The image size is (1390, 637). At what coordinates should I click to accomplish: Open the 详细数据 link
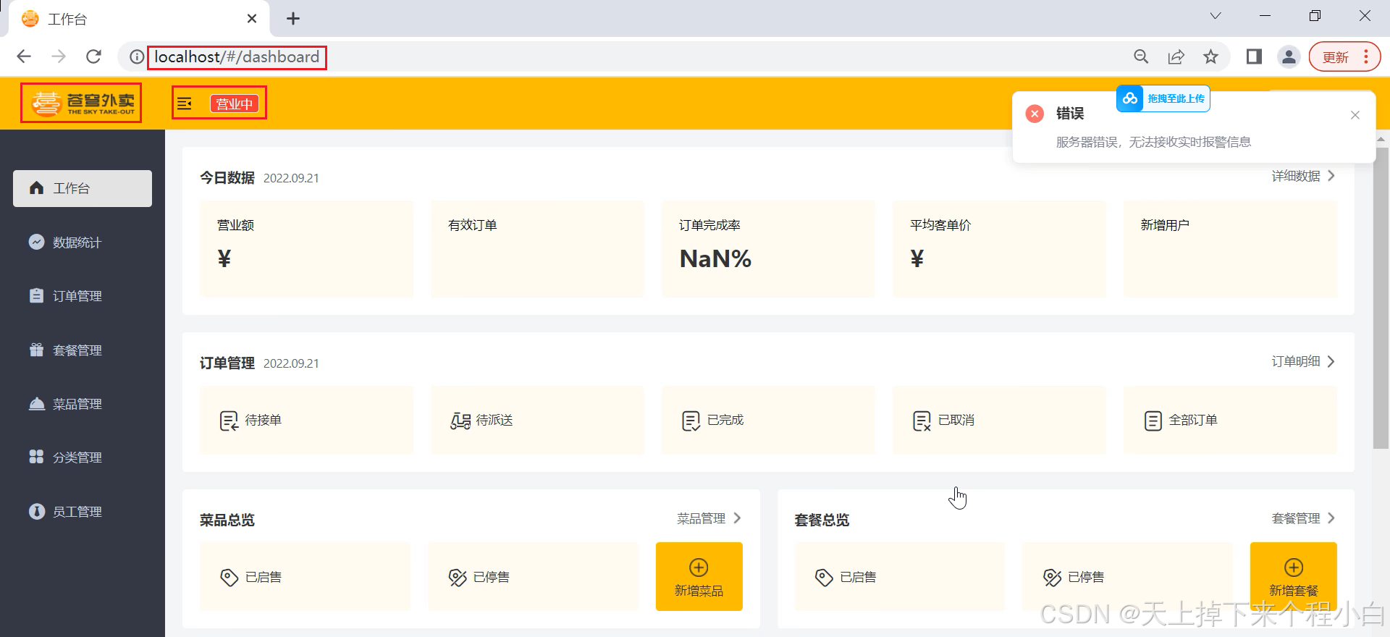pyautogui.click(x=1296, y=176)
